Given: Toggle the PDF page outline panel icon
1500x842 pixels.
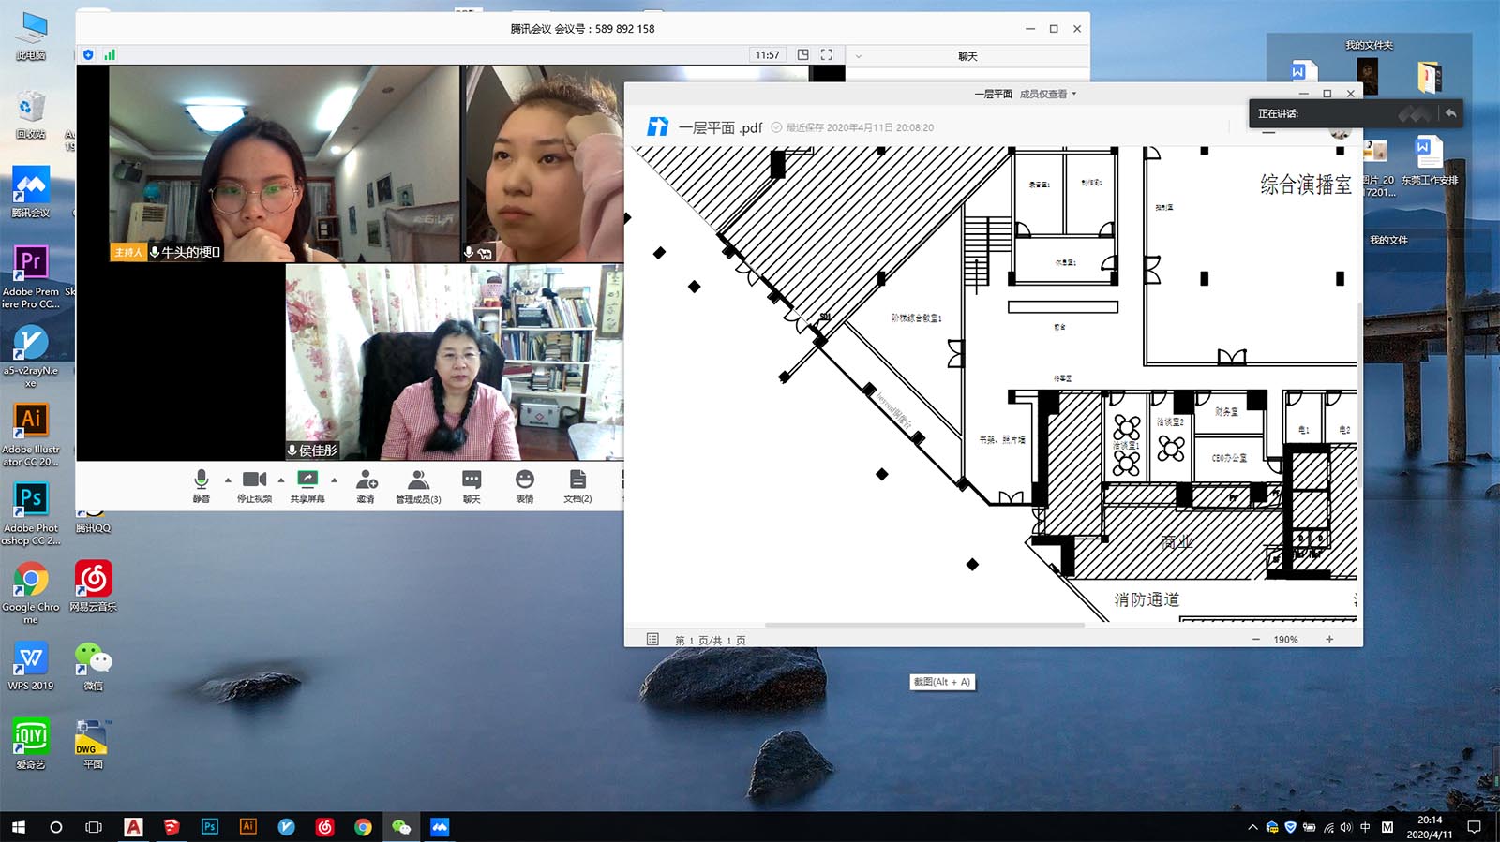Looking at the screenshot, I should point(652,640).
